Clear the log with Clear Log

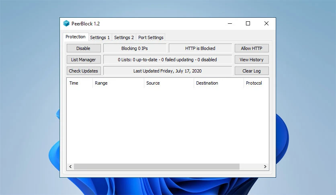(252, 71)
